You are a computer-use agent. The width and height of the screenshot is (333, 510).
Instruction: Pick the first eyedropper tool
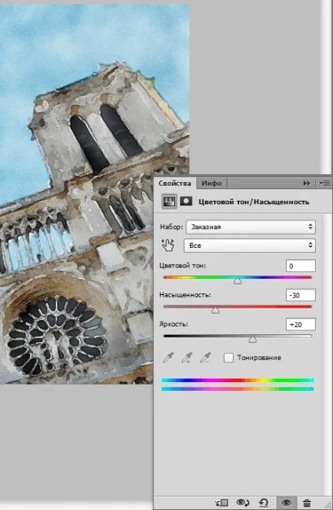[168, 358]
